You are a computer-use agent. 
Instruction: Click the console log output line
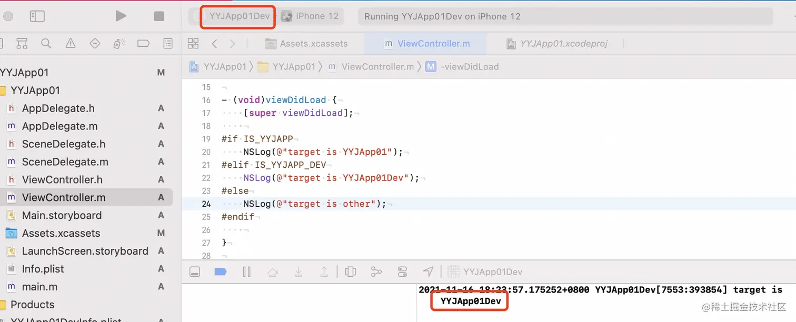tap(600, 296)
